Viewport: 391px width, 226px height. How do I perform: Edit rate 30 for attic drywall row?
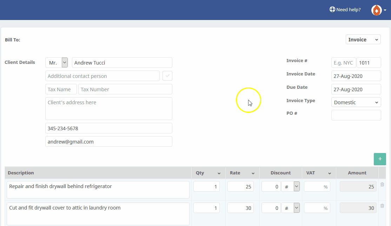(241, 208)
